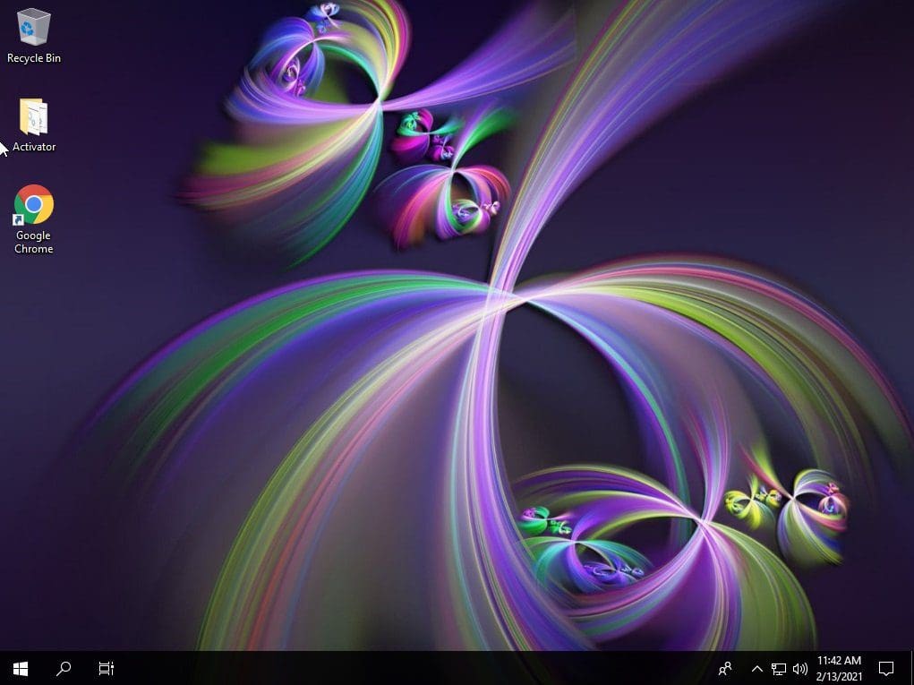Expand the hidden tray icons chevron
This screenshot has height=685, width=914.
tap(756, 669)
